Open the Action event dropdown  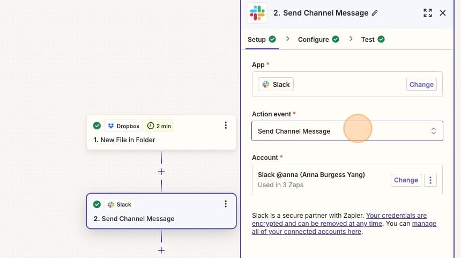click(347, 131)
